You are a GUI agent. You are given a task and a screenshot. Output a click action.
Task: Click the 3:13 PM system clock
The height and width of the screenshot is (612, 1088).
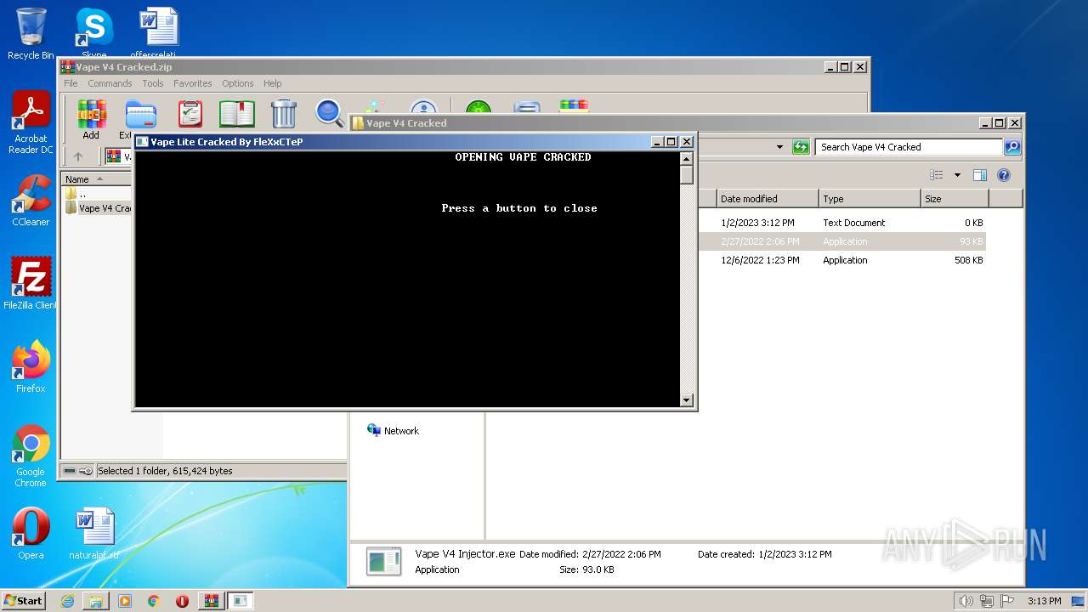pyautogui.click(x=1044, y=601)
